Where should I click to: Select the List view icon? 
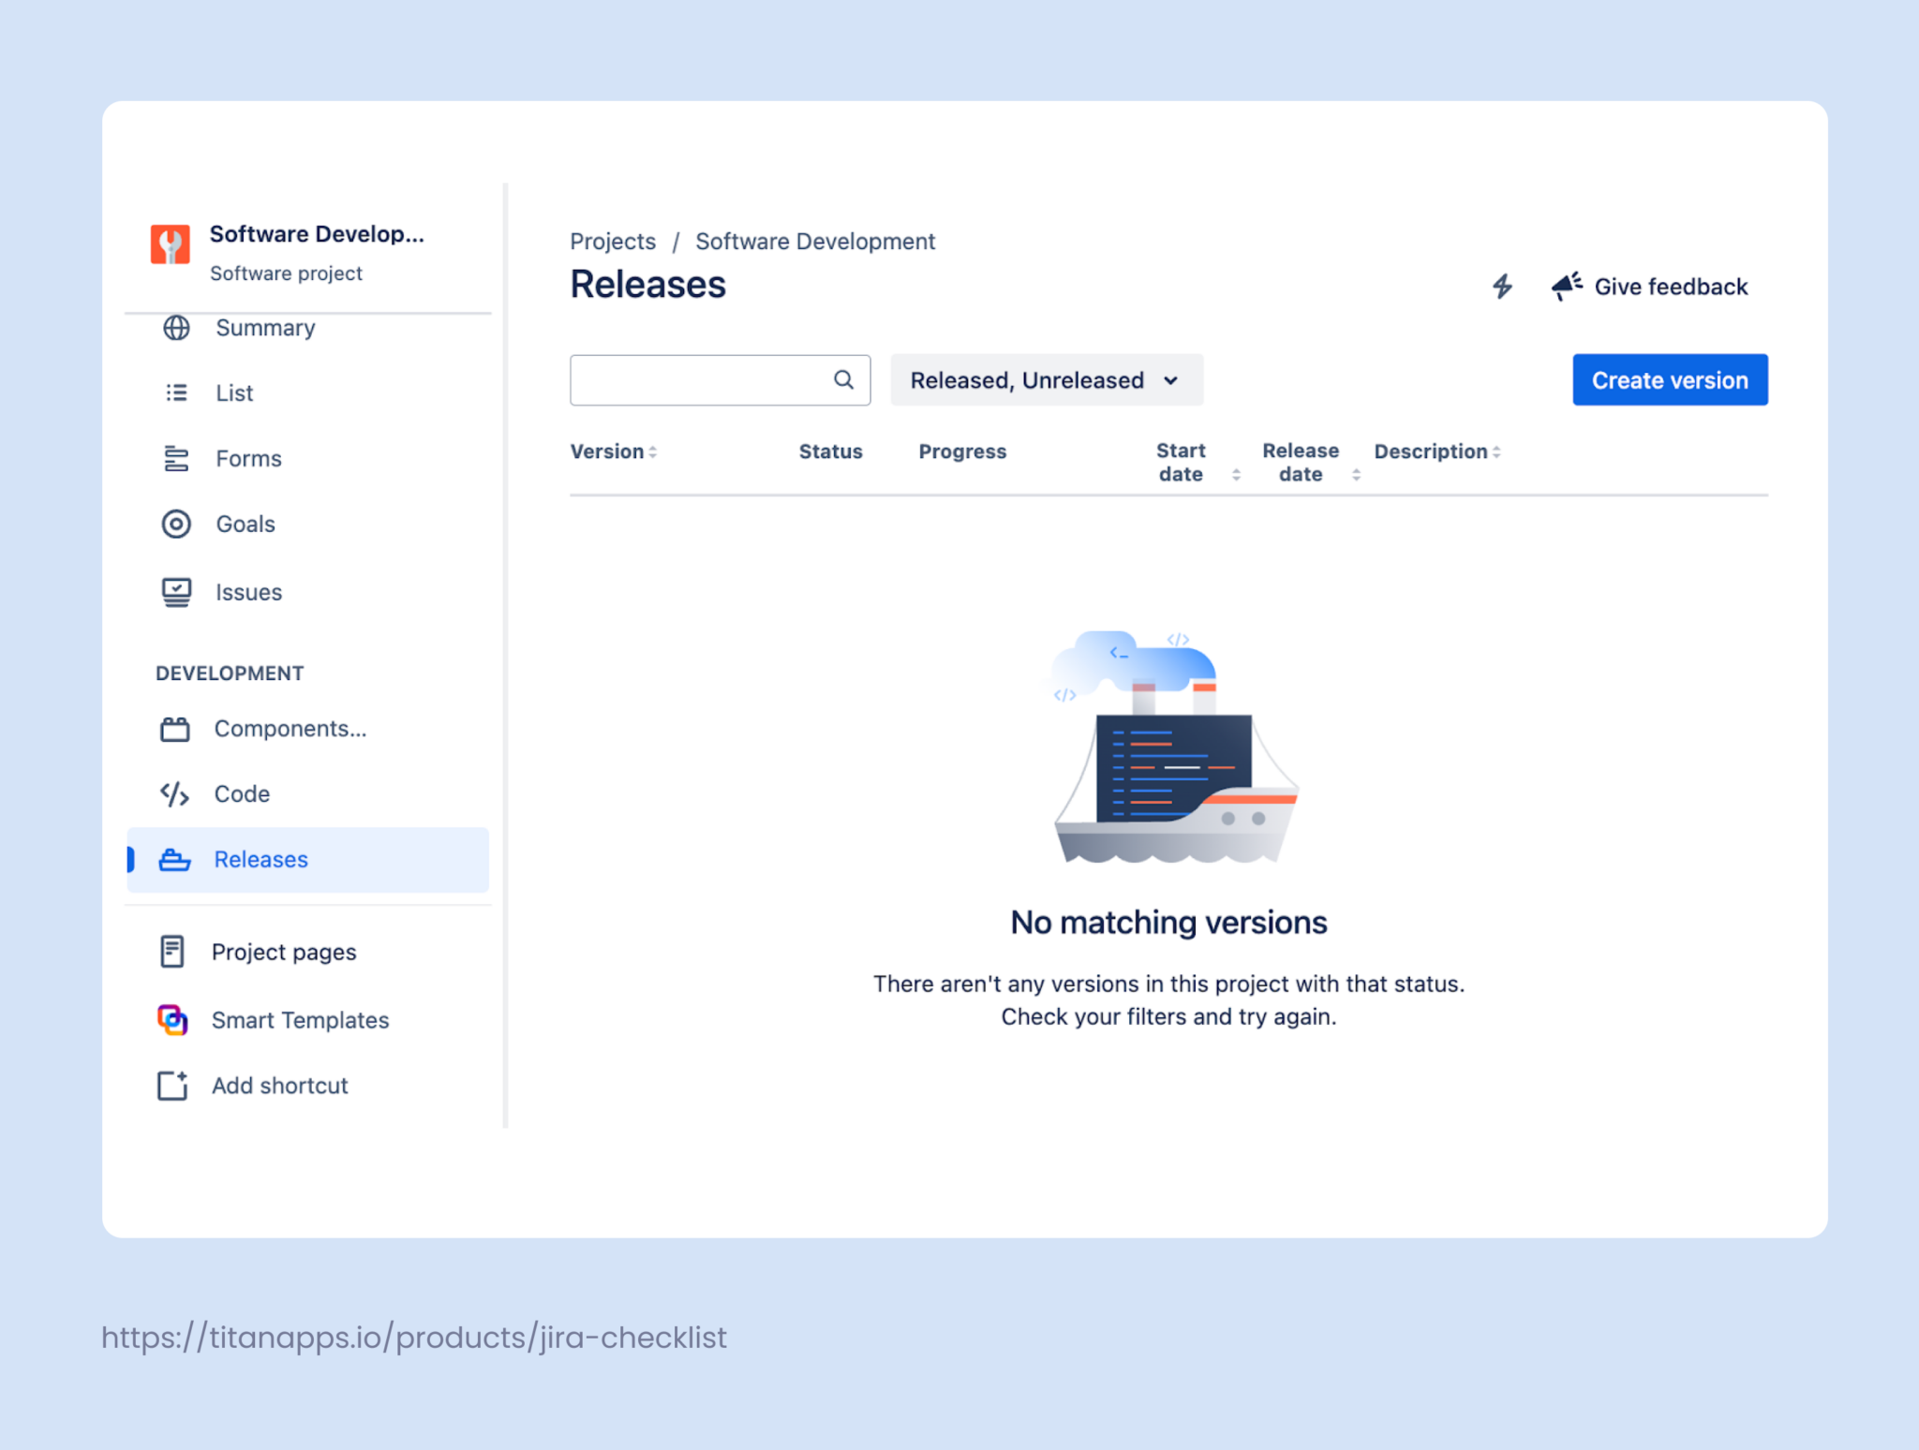click(x=176, y=392)
